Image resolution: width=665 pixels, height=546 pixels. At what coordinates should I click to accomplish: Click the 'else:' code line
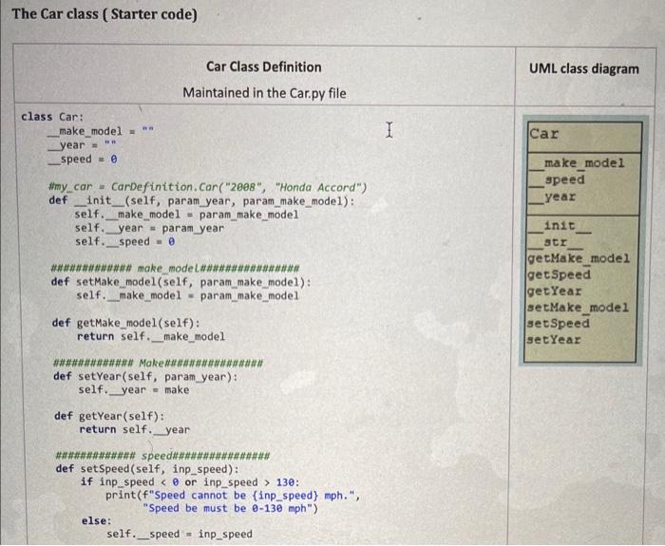[96, 520]
